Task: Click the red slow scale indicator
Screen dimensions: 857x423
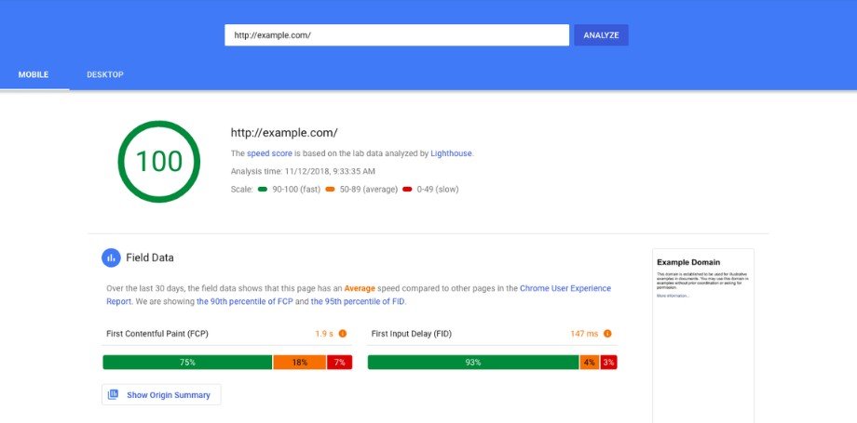Action: (407, 190)
